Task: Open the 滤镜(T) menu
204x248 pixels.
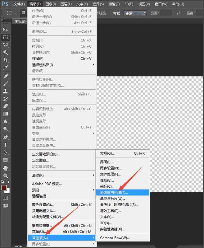Action: pos(114,4)
